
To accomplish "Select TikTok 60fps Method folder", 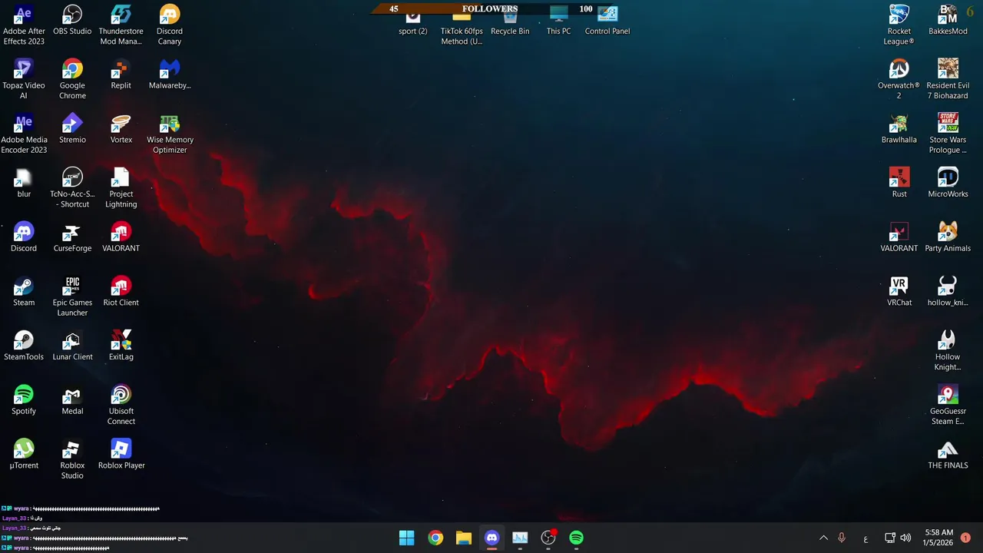I will 462,28.
